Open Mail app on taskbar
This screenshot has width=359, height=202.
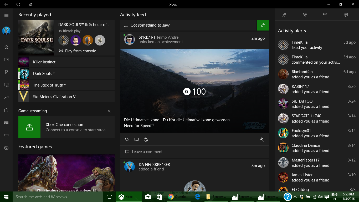[x=148, y=197]
